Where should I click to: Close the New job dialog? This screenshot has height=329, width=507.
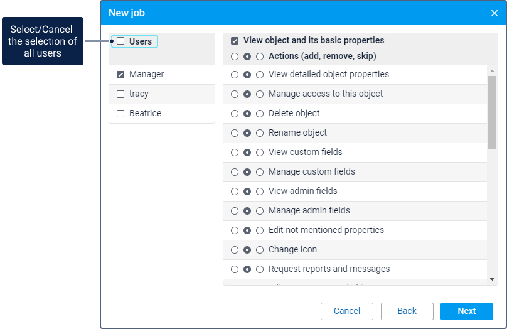pyautogui.click(x=494, y=13)
